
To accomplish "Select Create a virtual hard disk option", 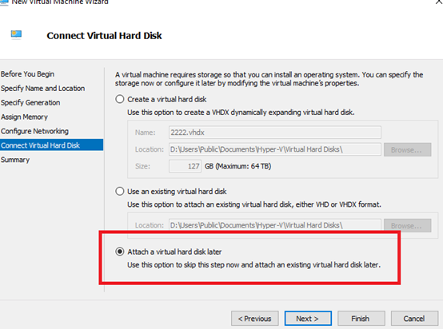I will (120, 99).
